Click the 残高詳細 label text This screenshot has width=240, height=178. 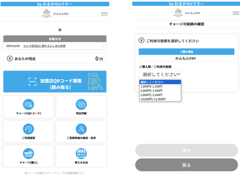coord(81,113)
